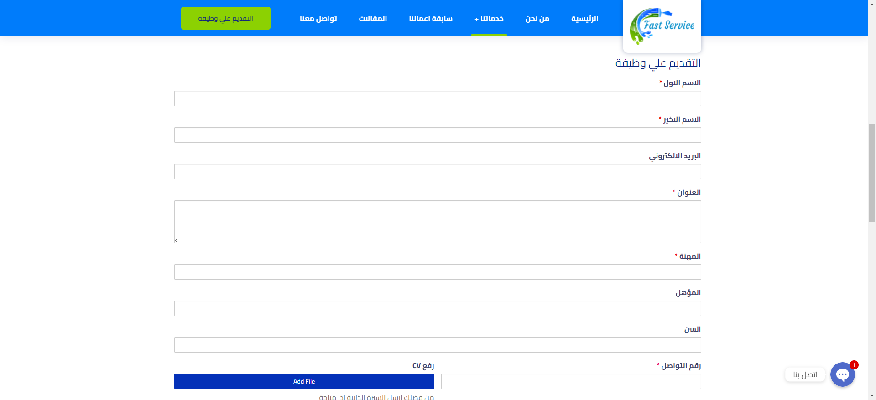
Task: Select the رقم التواصل phone number field
Action: (x=571, y=381)
